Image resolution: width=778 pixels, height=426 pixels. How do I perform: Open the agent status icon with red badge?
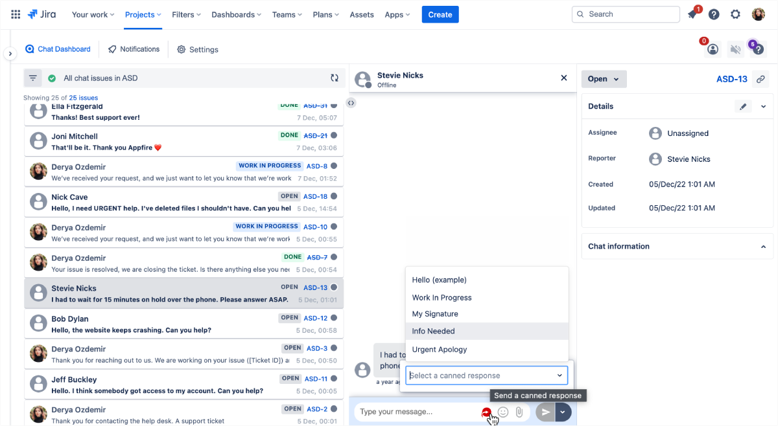pos(713,49)
